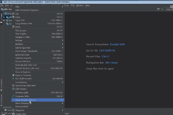Open the VCS menu
Viewport: 173px width, 115px height.
(x=73, y=5)
